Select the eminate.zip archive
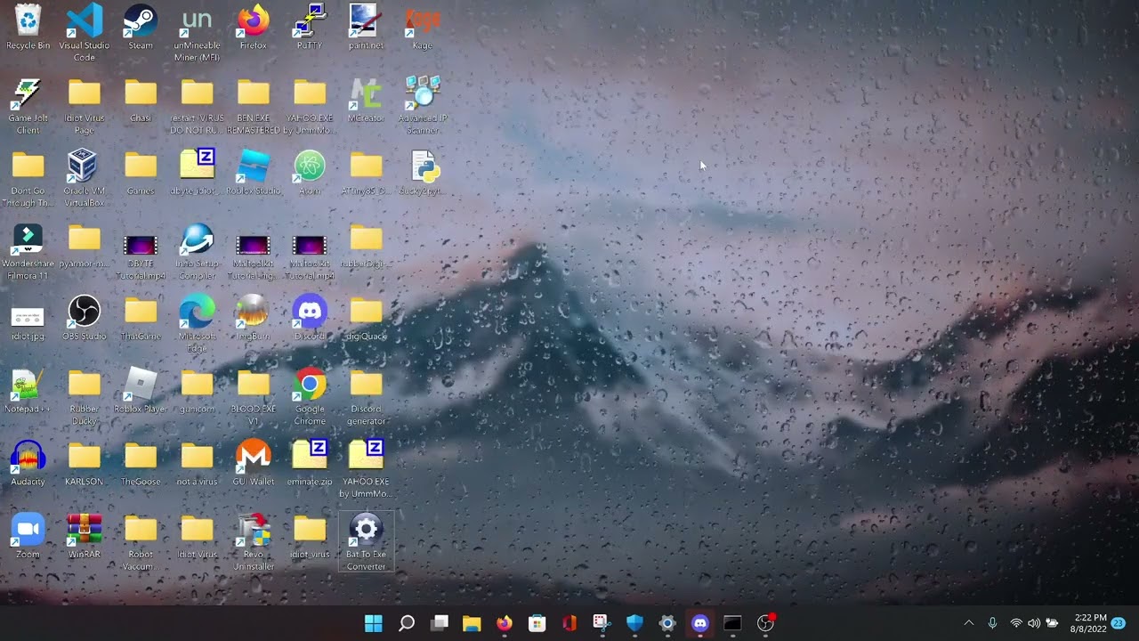 click(310, 465)
